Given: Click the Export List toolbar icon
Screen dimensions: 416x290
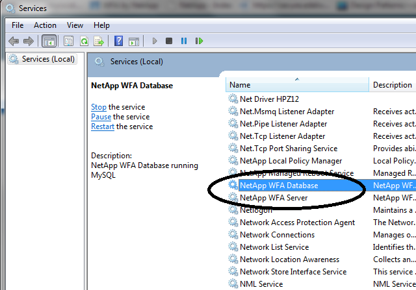Looking at the screenshot, I should click(99, 41).
